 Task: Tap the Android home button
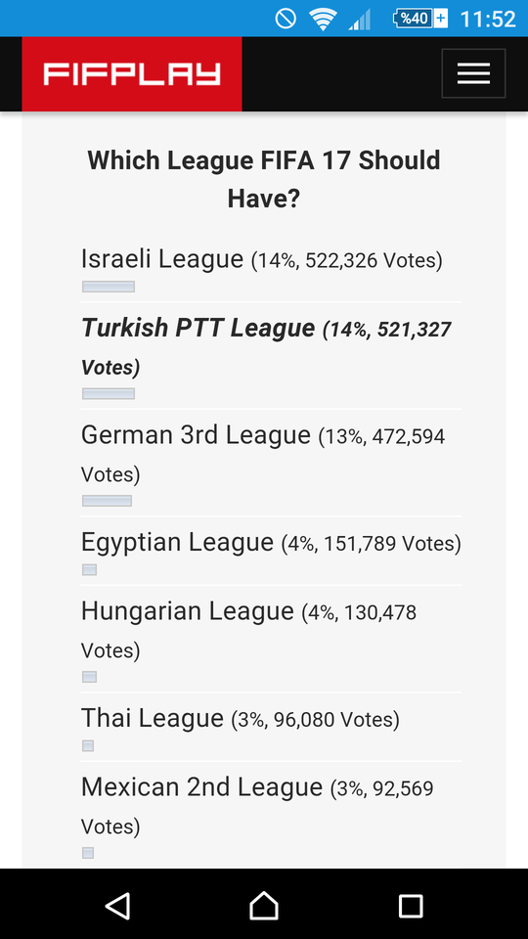click(264, 906)
